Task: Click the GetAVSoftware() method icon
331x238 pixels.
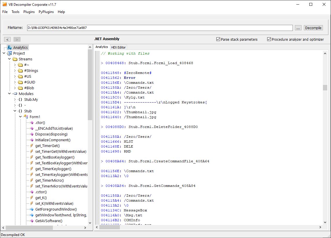Action: [32, 221]
